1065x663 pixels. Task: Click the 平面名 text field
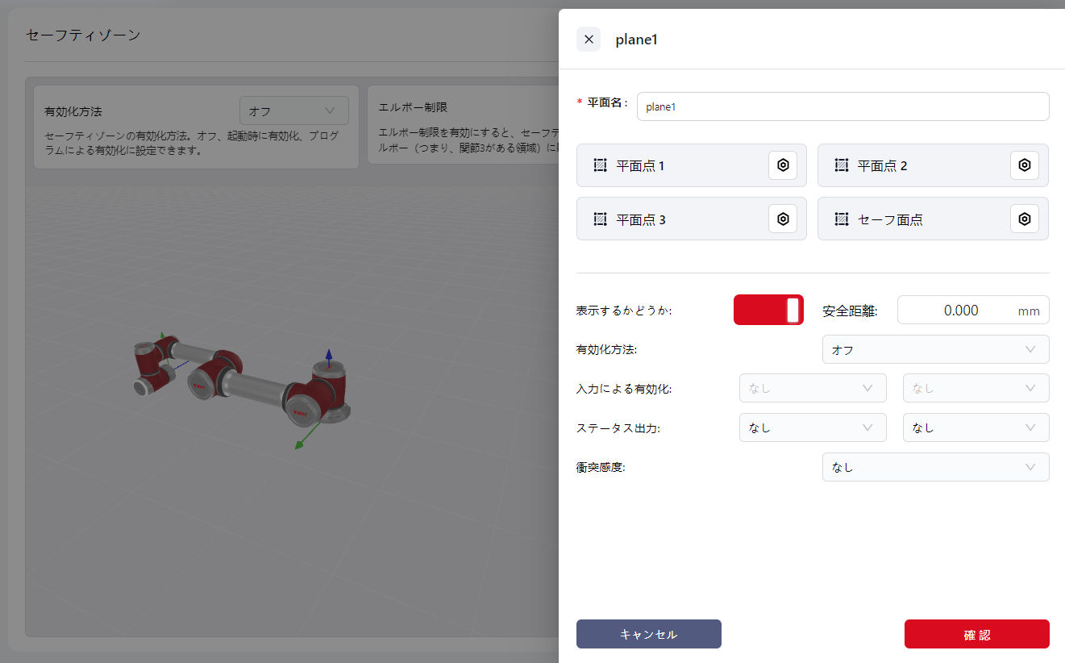click(x=842, y=106)
